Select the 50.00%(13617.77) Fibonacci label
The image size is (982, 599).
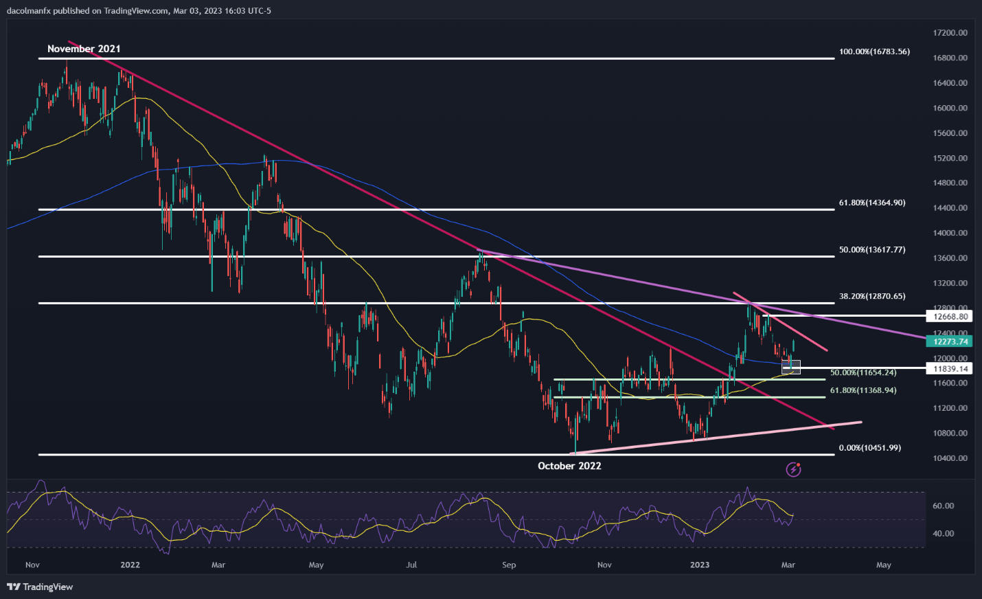[x=872, y=249]
